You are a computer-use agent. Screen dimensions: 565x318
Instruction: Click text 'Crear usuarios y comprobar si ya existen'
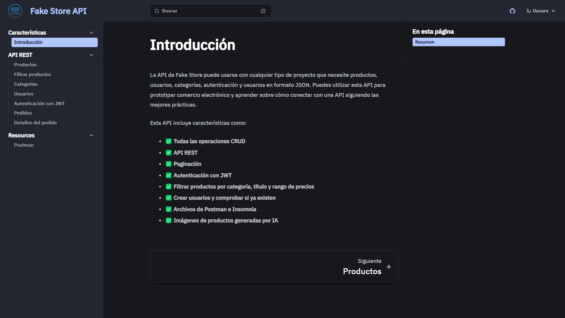tap(225, 198)
